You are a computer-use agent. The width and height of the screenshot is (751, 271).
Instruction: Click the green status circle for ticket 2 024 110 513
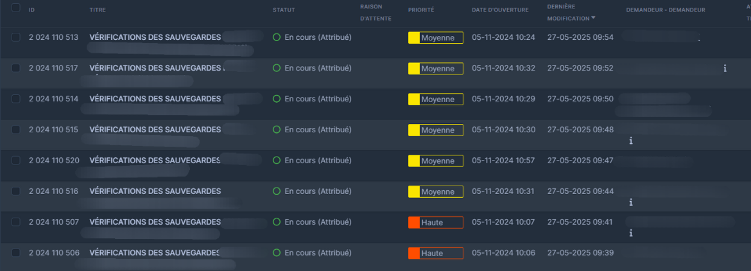click(277, 37)
